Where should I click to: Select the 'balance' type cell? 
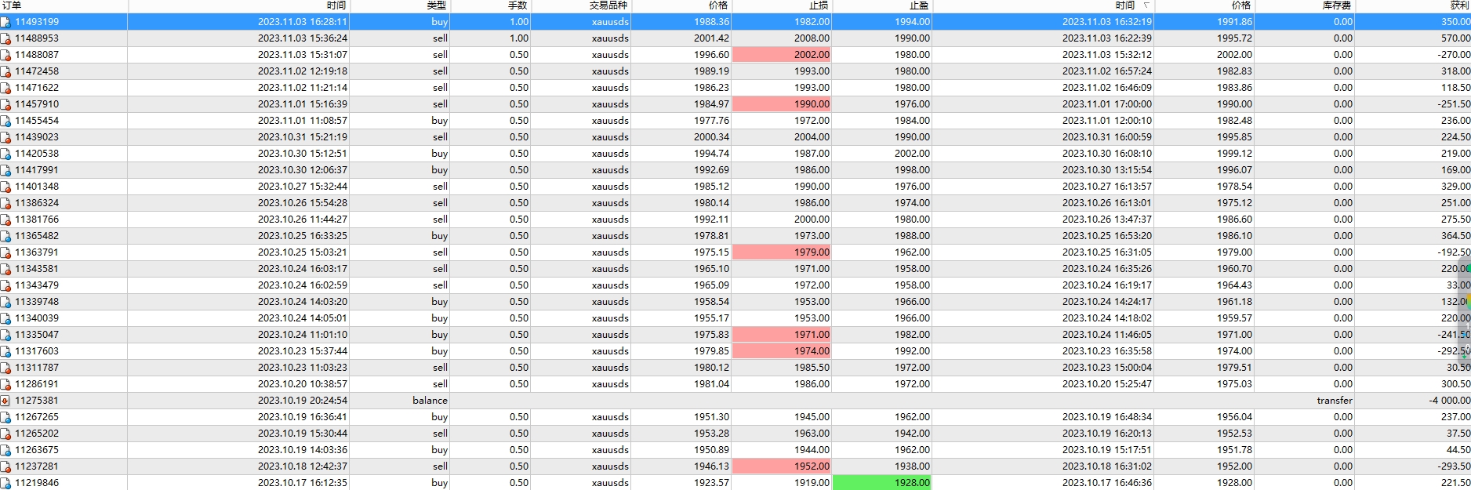430,401
